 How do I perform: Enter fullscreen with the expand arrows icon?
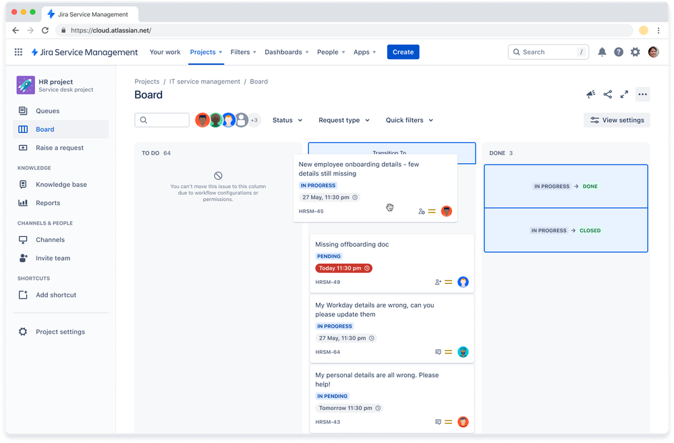[624, 94]
